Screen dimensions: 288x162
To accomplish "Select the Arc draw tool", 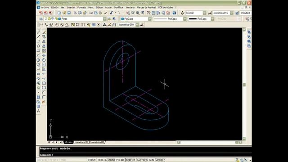I will click(x=38, y=55).
